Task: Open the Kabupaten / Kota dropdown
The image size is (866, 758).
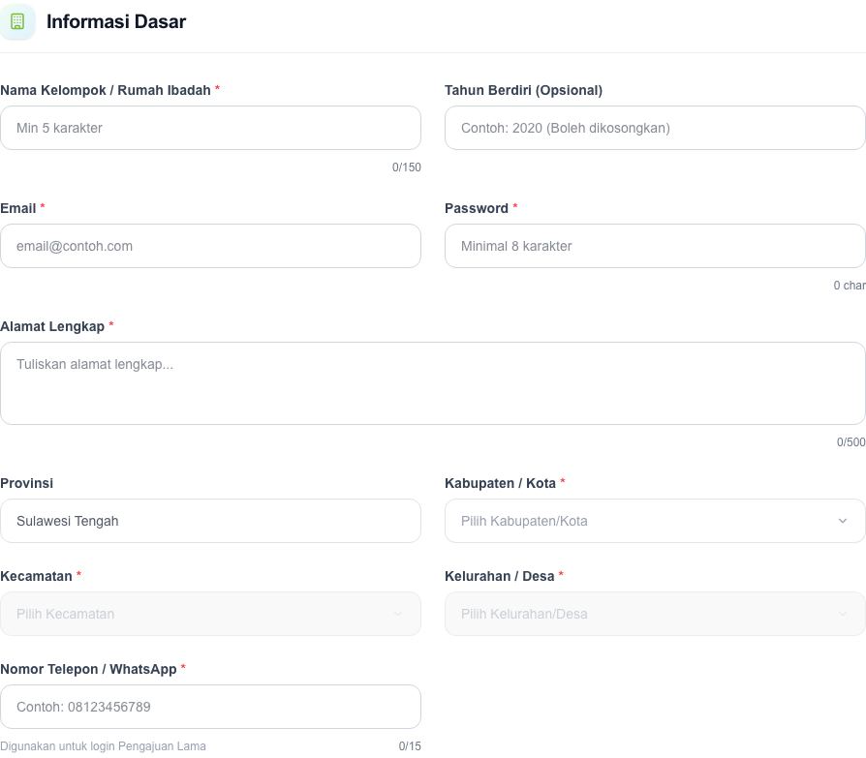Action: 655,521
